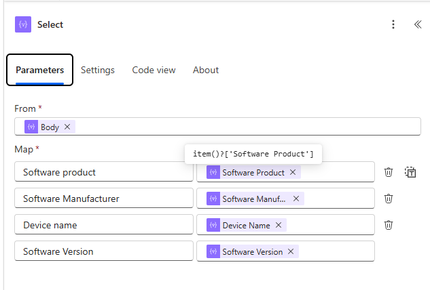Viewport: 430px width, 290px height.
Task: Click the item()?['Software Product'] tooltip text
Action: [253, 154]
